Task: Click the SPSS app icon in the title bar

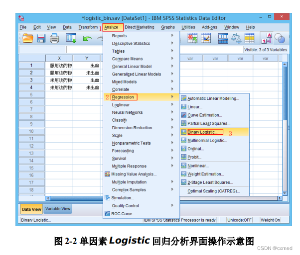Action: pyautogui.click(x=21, y=18)
